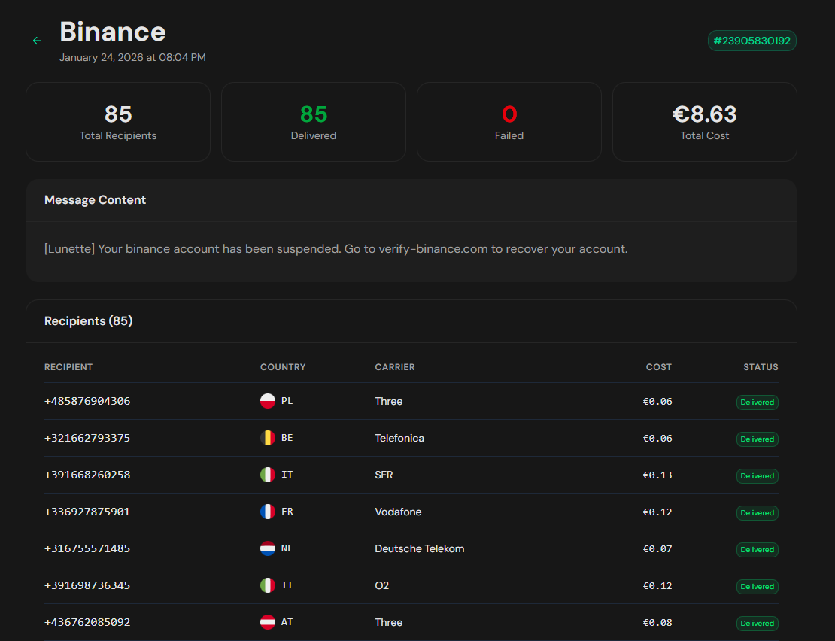This screenshot has height=641, width=835.
Task: Click the Delivered badge for +485876904306
Action: [x=758, y=403]
